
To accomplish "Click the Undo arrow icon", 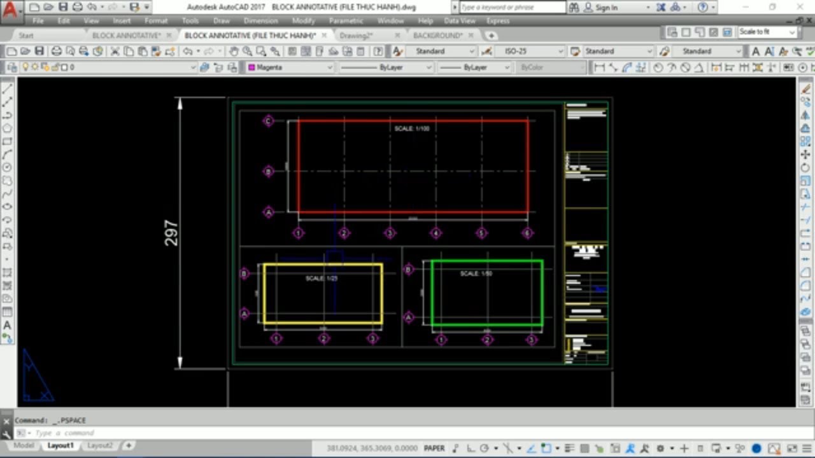I will click(188, 51).
